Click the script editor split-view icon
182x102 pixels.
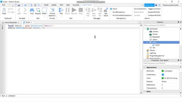[x=140, y=22]
